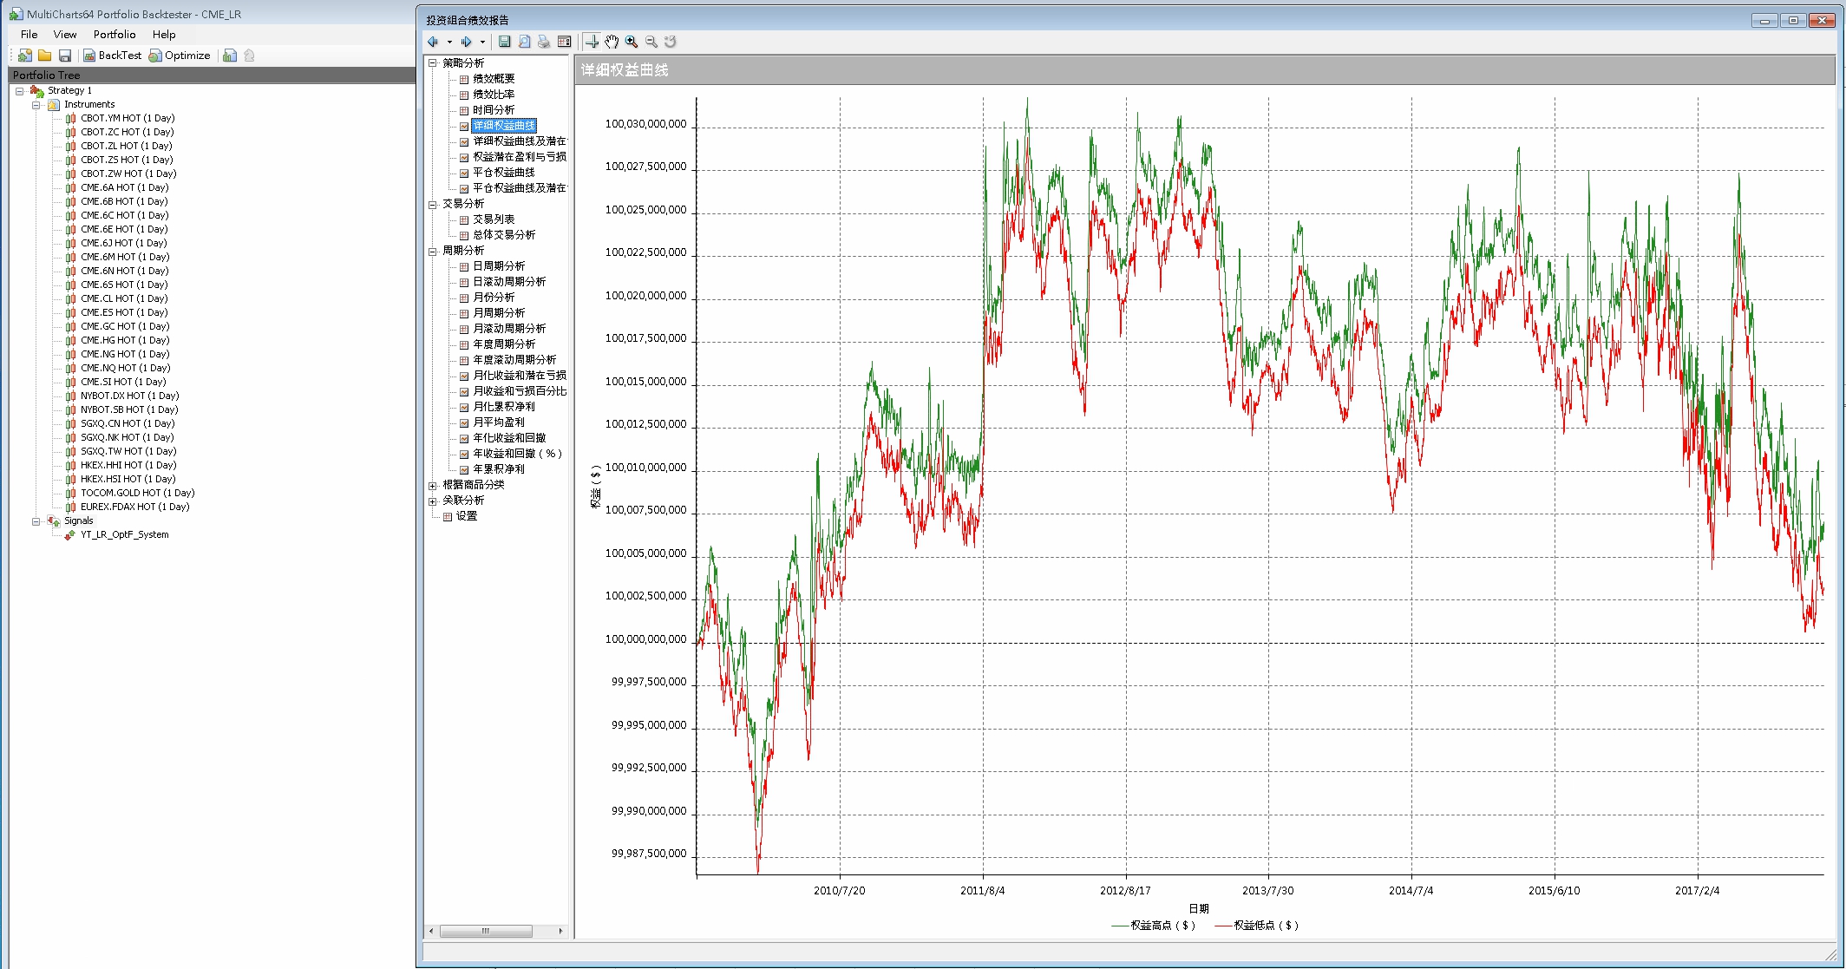1846x969 pixels.
Task: Open a portfolio with the folder icon
Action: pyautogui.click(x=44, y=56)
